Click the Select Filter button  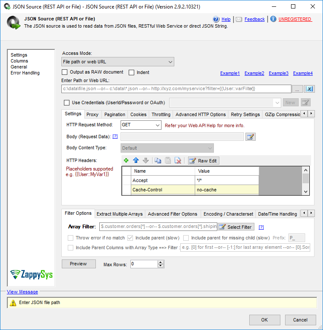pos(236,227)
